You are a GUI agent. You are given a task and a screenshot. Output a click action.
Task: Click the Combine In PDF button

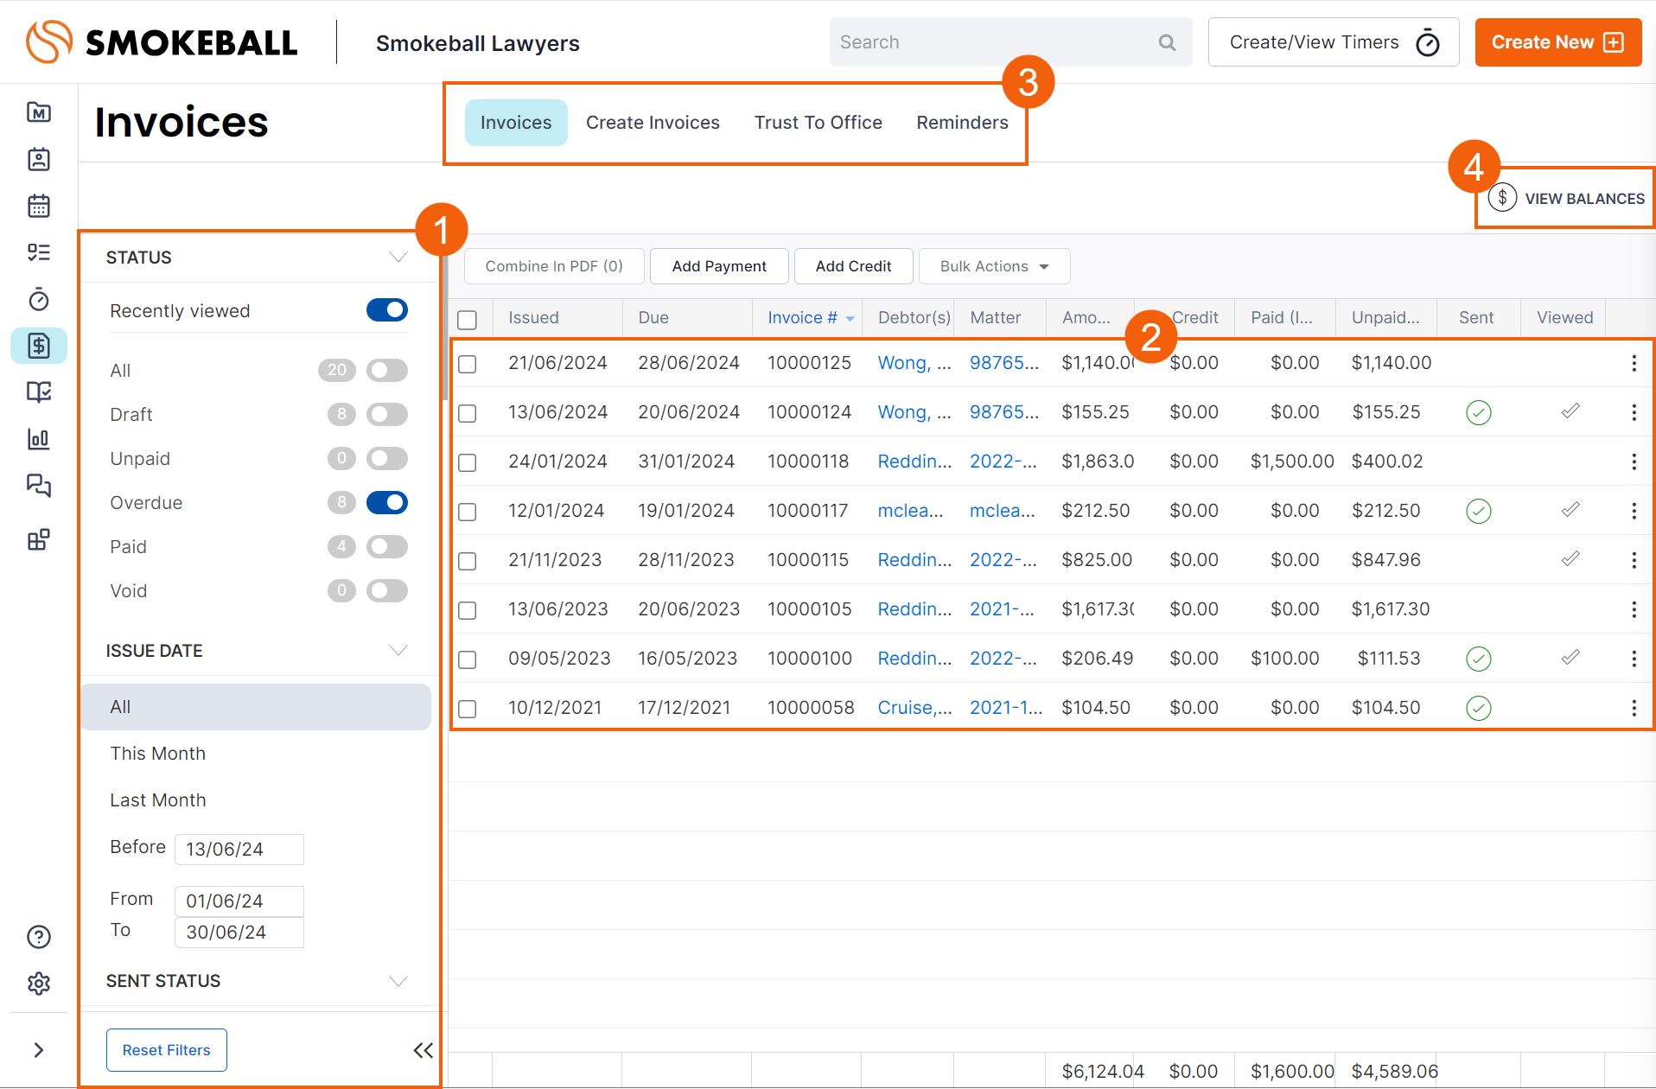pyautogui.click(x=554, y=266)
